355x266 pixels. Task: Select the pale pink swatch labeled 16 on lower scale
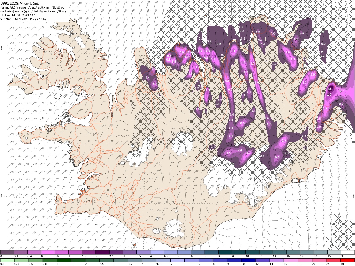[291, 260]
